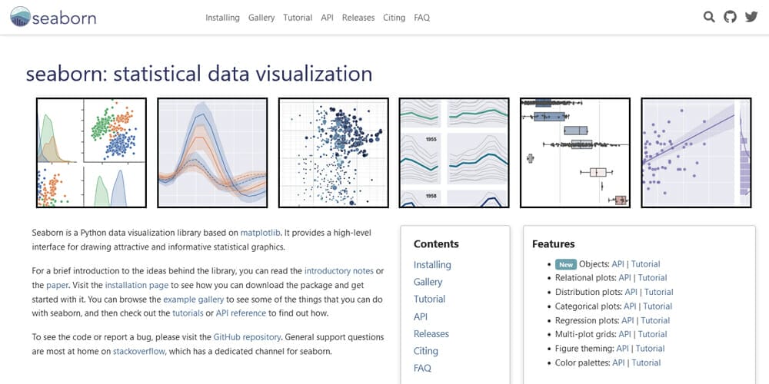Open the bubble scatter plot thumbnail
This screenshot has width=769, height=384.
334,153
